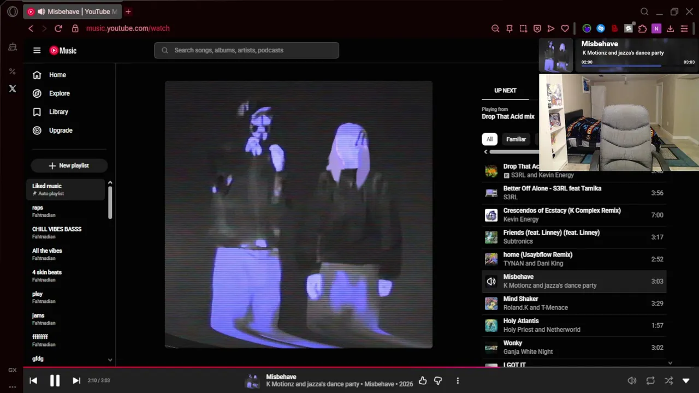Open the CHILL VIBES BASSS playlist
The width and height of the screenshot is (699, 393).
pyautogui.click(x=66, y=233)
